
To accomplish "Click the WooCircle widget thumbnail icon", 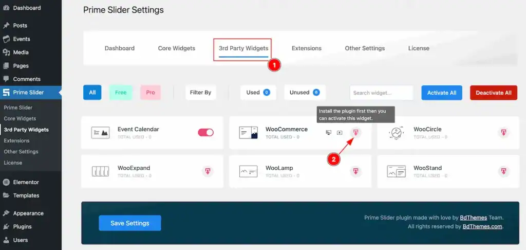I will tap(396, 133).
